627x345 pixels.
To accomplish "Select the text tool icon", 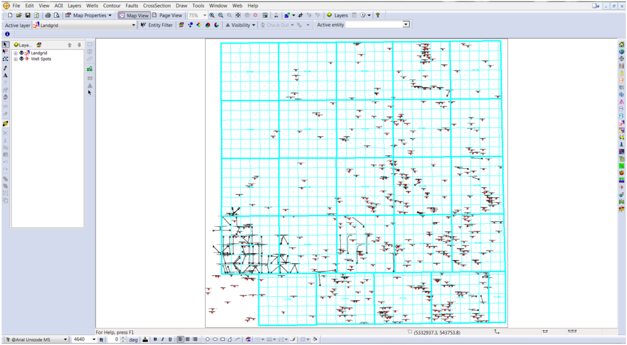I will coord(6,75).
